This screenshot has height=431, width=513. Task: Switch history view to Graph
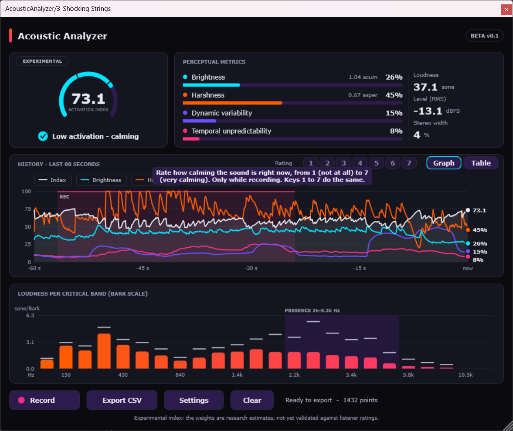pos(444,163)
